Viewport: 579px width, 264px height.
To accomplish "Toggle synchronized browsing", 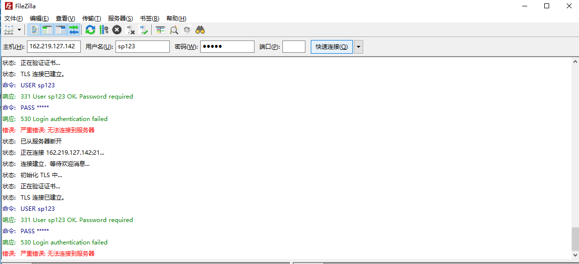I will pos(187,30).
